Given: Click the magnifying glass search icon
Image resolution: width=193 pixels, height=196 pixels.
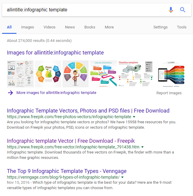Looking at the screenshot, I should point(183,10).
